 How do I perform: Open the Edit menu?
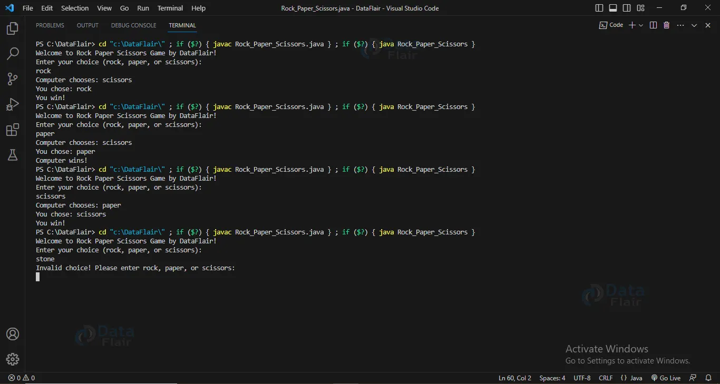47,8
